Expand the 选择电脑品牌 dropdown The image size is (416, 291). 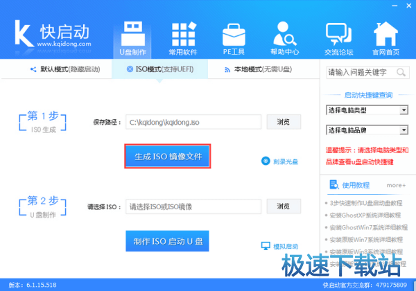click(x=367, y=130)
